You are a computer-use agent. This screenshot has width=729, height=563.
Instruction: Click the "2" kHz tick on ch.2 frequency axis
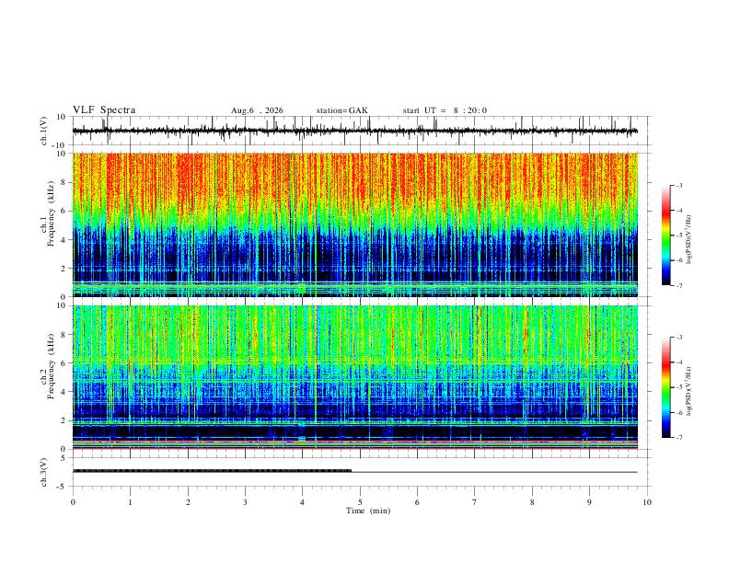point(64,420)
